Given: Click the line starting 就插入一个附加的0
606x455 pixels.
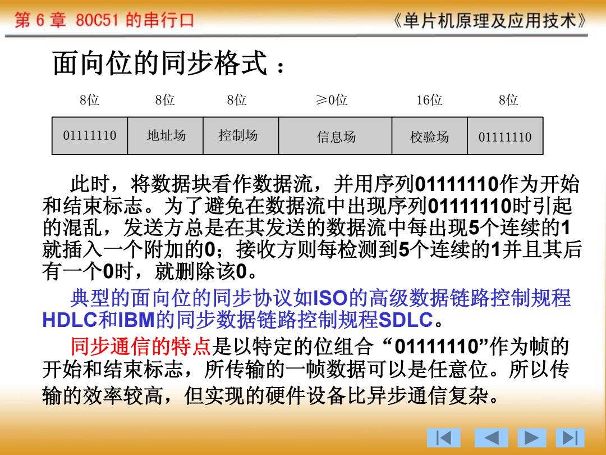Looking at the screenshot, I should (x=312, y=249).
